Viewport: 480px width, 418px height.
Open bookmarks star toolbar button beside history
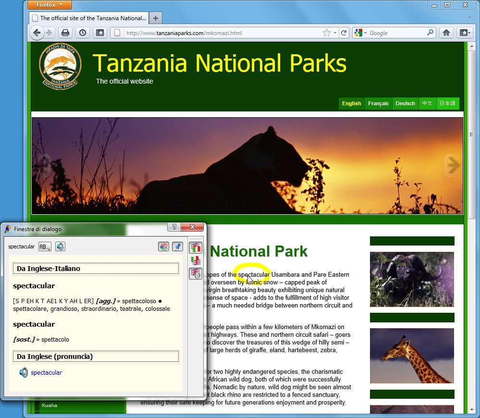click(100, 33)
